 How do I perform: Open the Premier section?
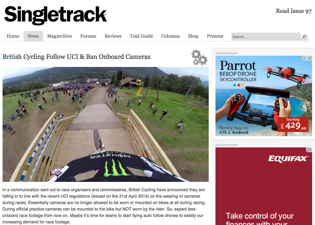[x=215, y=36]
